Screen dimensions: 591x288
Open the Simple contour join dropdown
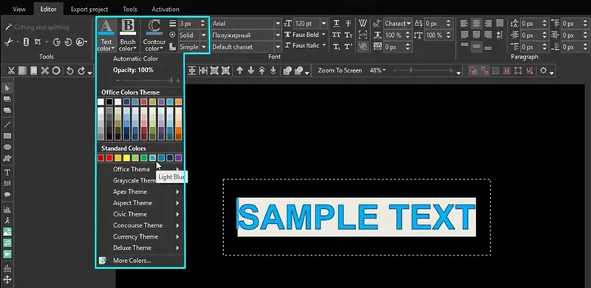(x=204, y=47)
